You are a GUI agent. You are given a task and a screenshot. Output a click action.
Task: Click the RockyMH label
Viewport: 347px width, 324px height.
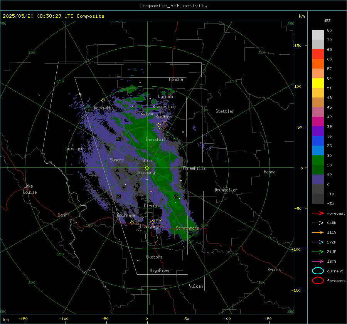point(102,108)
